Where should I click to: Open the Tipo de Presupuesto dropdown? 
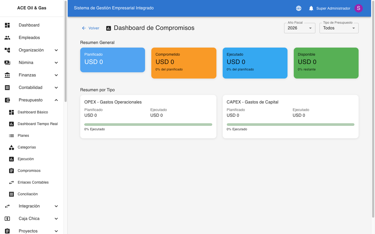click(x=339, y=28)
